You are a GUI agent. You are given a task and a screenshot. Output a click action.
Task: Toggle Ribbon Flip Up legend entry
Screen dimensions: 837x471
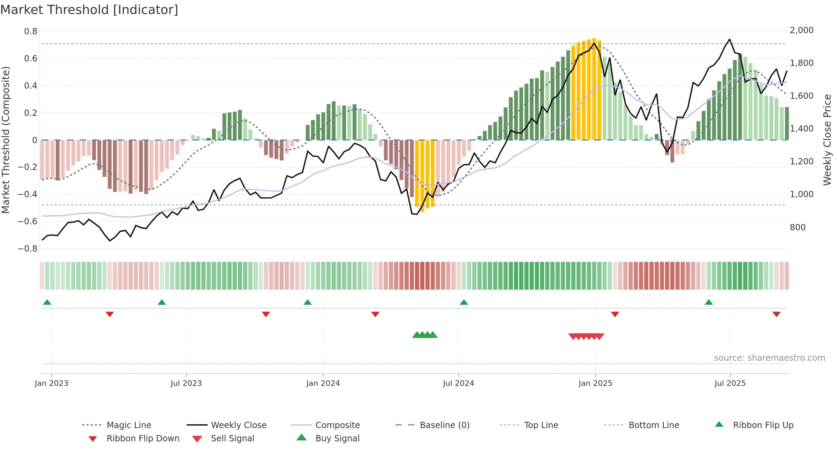pyautogui.click(x=754, y=425)
